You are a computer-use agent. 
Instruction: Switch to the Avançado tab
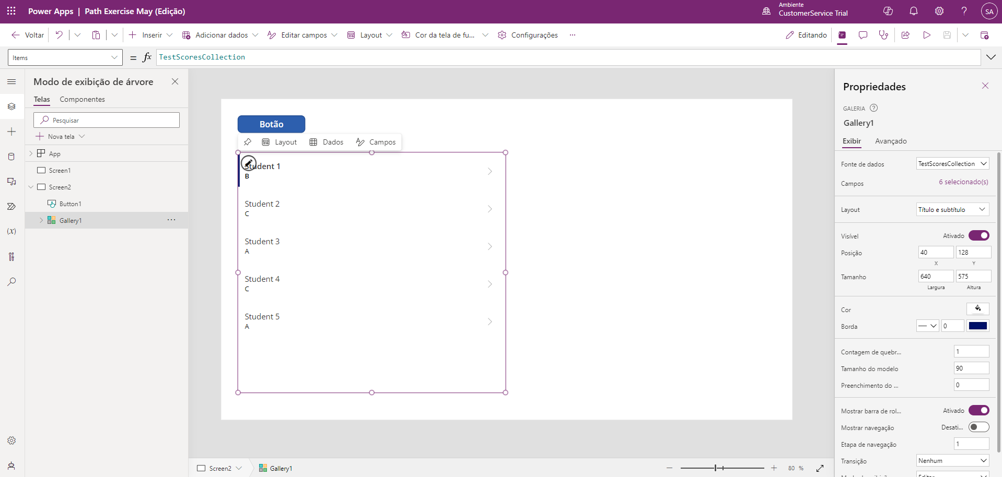pyautogui.click(x=891, y=141)
